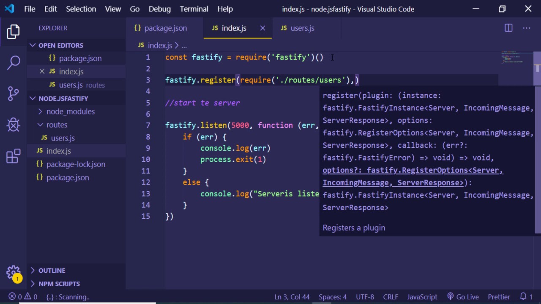Close the index.js editor tab
The image size is (541, 304).
tap(262, 28)
